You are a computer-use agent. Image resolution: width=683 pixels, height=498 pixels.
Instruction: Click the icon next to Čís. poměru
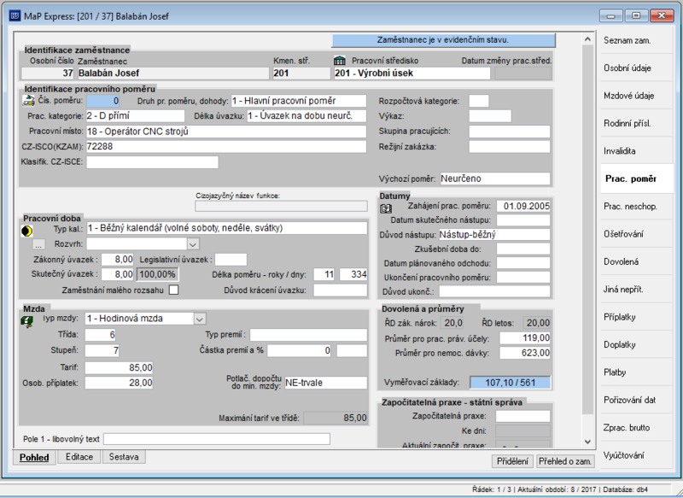[28, 101]
